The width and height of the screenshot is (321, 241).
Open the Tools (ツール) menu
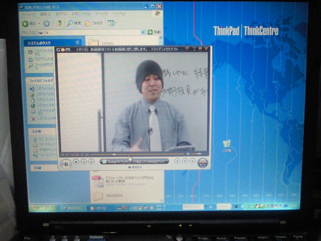(101, 14)
